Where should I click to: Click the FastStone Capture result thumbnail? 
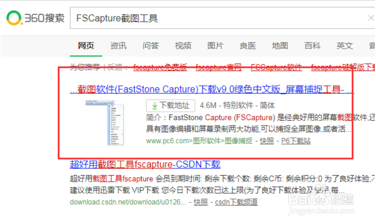click(x=104, y=123)
